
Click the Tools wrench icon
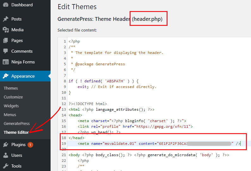[6, 166]
